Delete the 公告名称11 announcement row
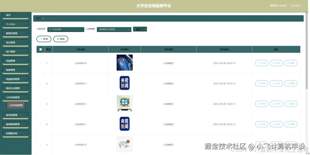The height and width of the screenshot is (155, 310). click(291, 124)
